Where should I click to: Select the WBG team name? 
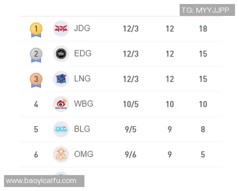84,103
